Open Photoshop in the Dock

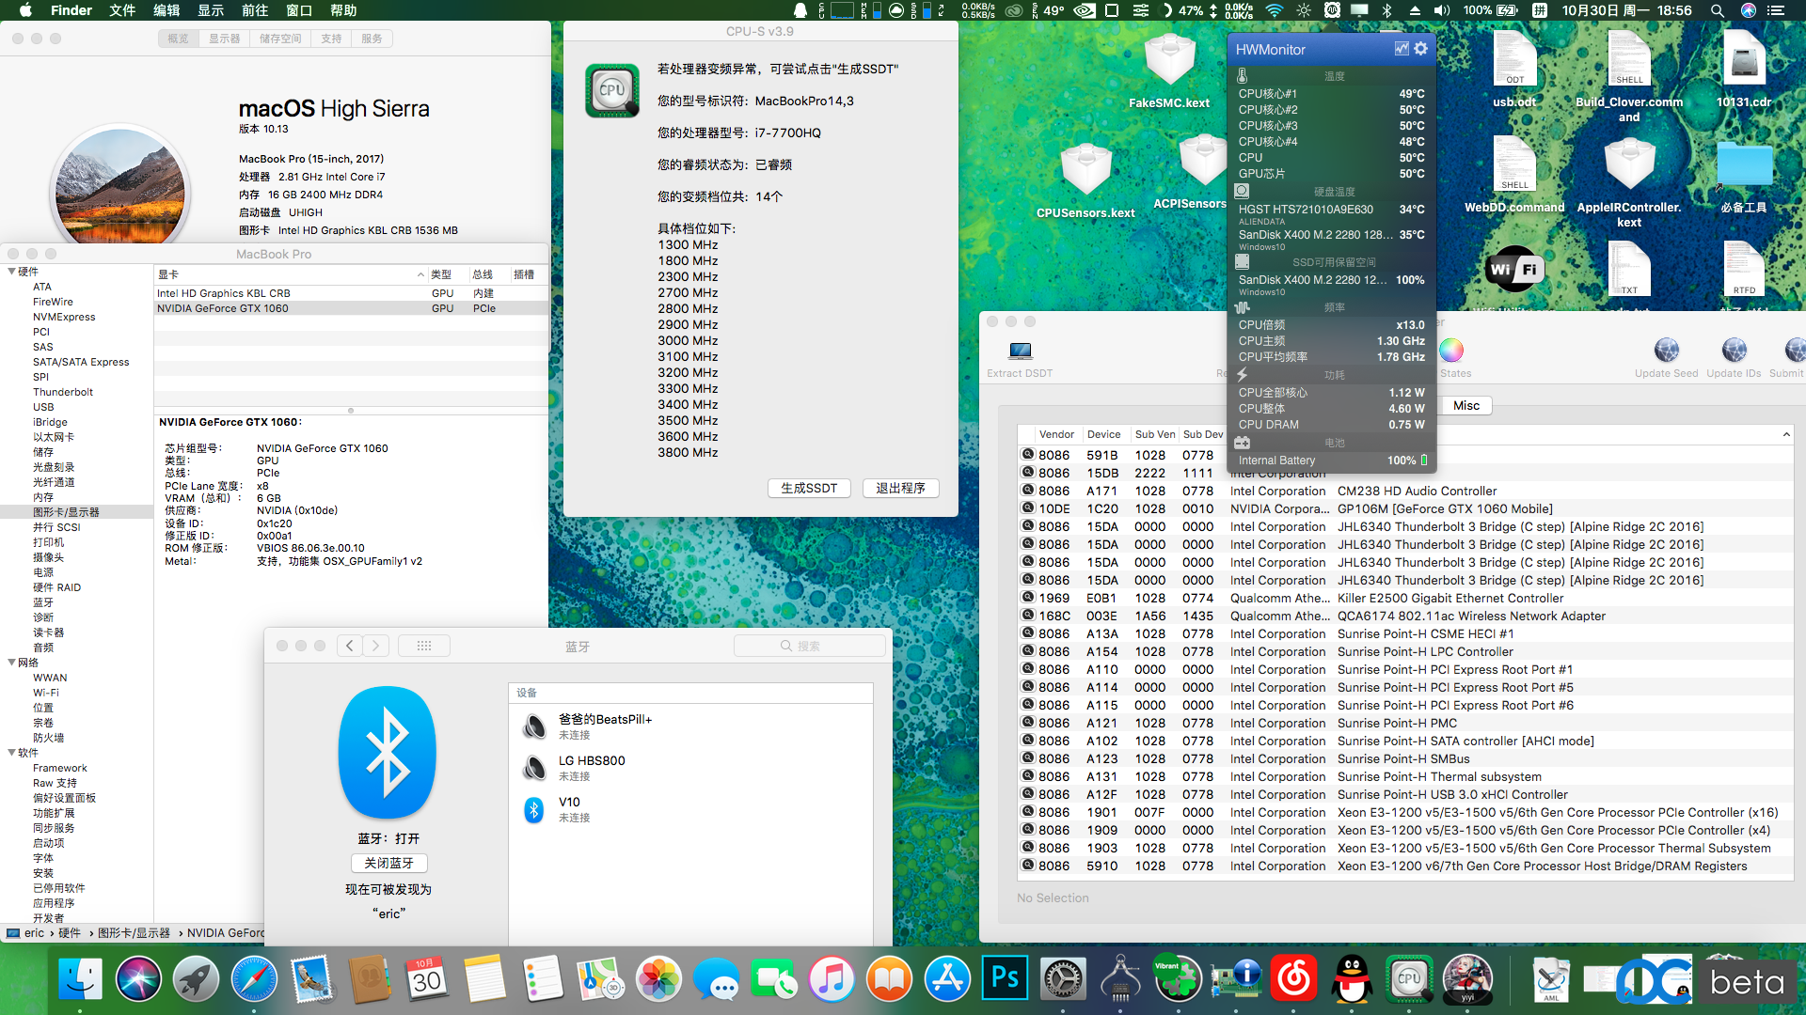(1005, 980)
